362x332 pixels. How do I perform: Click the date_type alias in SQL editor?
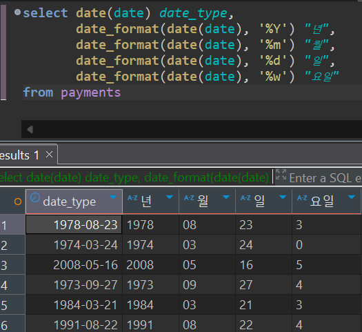coord(194,13)
